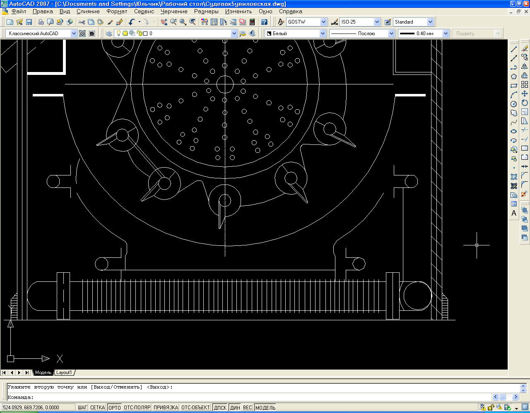
Task: Expand the Классический AutoCAD workspace dropdown
Action: coord(74,34)
